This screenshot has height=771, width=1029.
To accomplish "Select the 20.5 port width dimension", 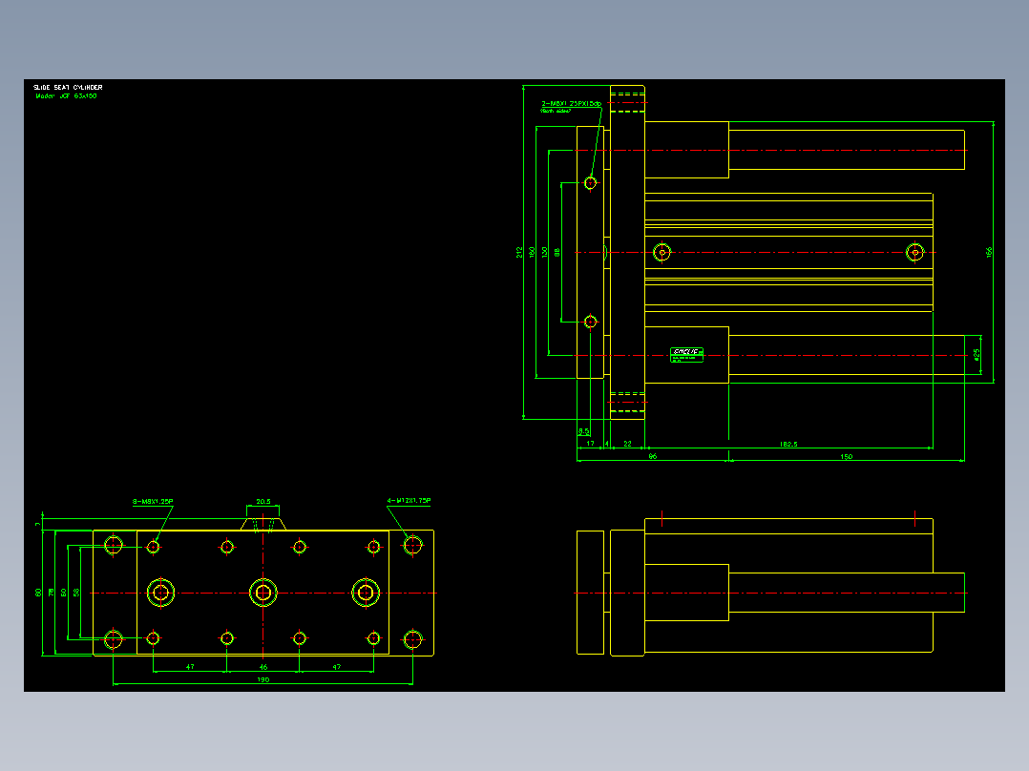I will 263,501.
